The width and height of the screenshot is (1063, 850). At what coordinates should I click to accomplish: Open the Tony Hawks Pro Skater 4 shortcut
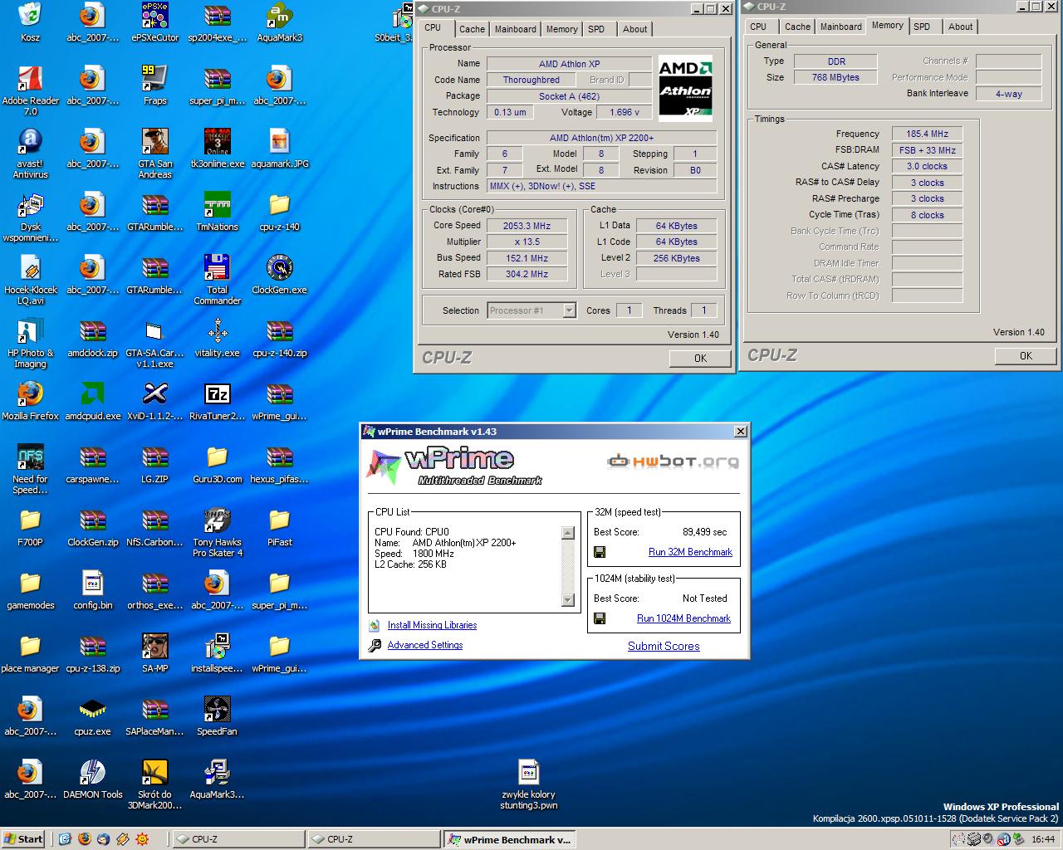[217, 532]
